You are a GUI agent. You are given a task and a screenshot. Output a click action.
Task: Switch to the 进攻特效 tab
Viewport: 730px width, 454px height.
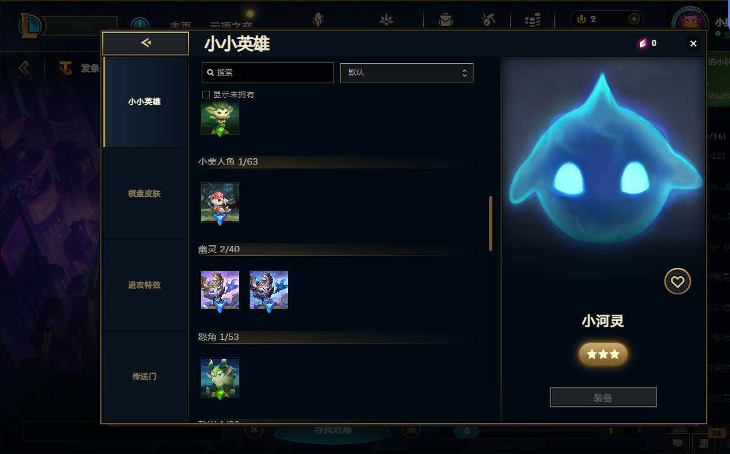coord(145,285)
